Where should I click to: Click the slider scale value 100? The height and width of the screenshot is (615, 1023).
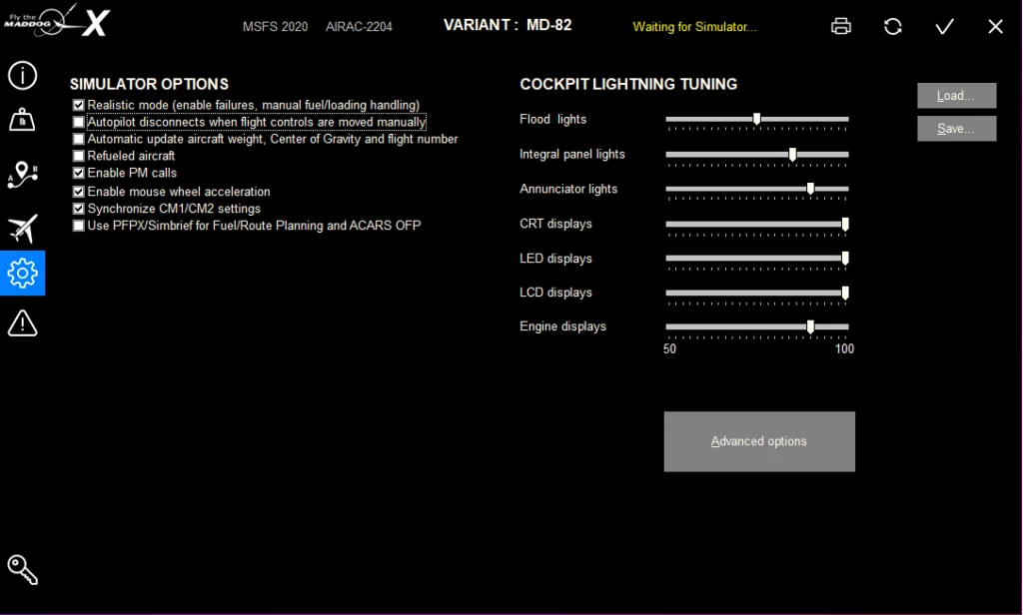click(x=844, y=348)
